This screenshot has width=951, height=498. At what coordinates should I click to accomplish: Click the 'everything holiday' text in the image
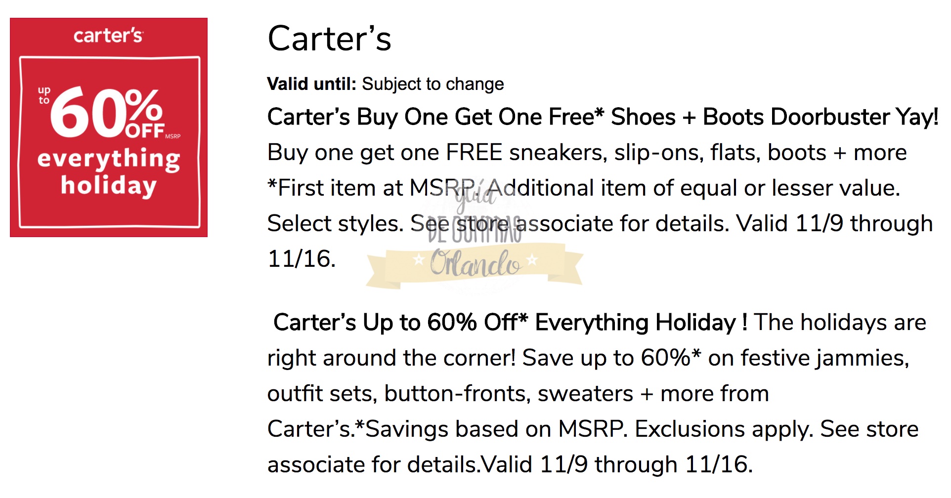click(109, 172)
